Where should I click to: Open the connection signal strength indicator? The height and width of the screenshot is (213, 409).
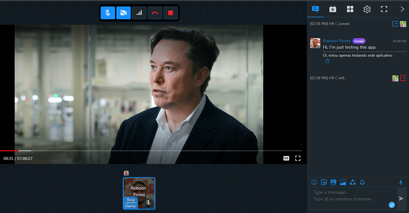139,13
